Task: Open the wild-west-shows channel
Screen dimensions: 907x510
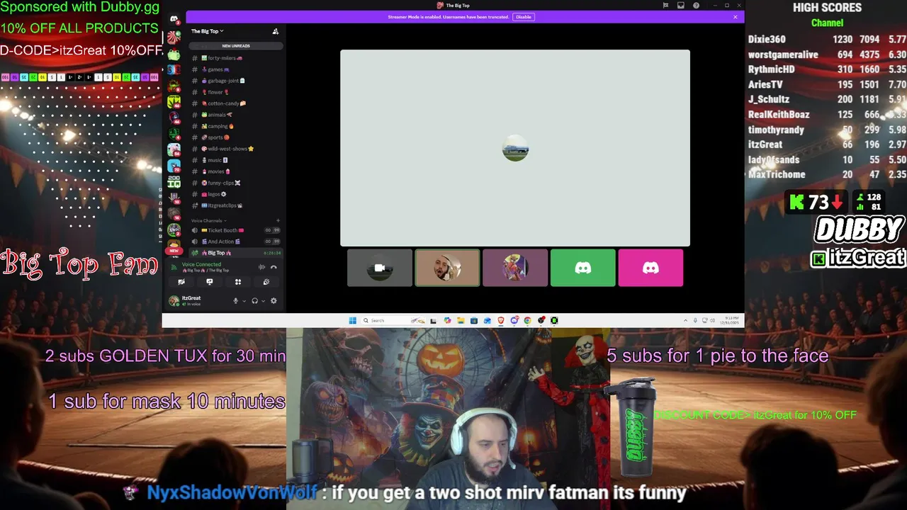Action: tap(236, 149)
